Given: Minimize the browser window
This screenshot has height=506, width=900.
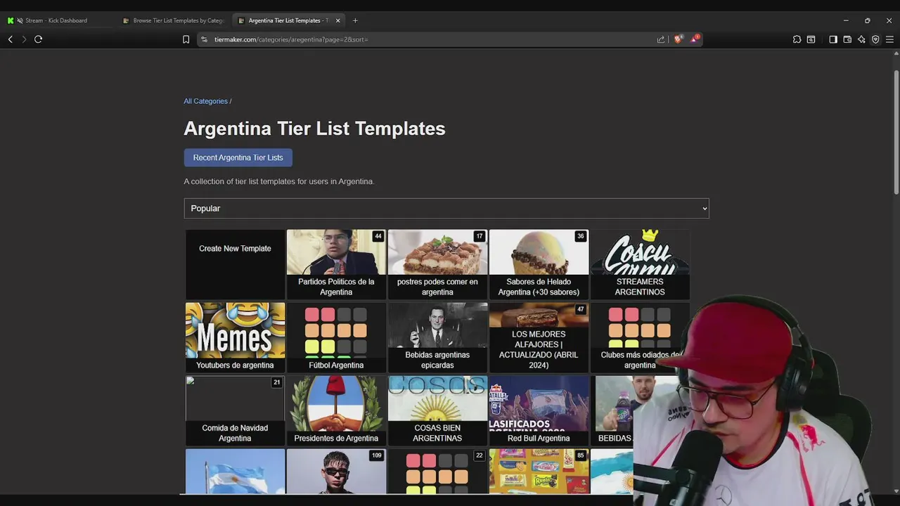Looking at the screenshot, I should tap(846, 20).
